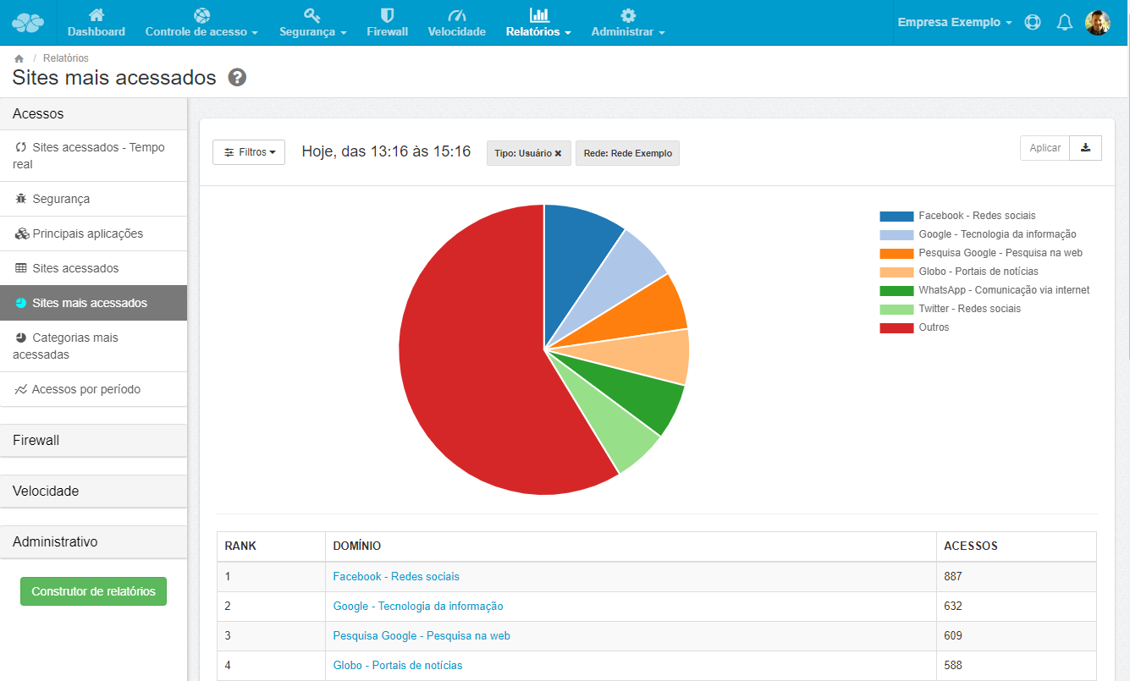This screenshot has height=681, width=1130.
Task: Click the Globo light orange legend swatch
Action: (896, 272)
